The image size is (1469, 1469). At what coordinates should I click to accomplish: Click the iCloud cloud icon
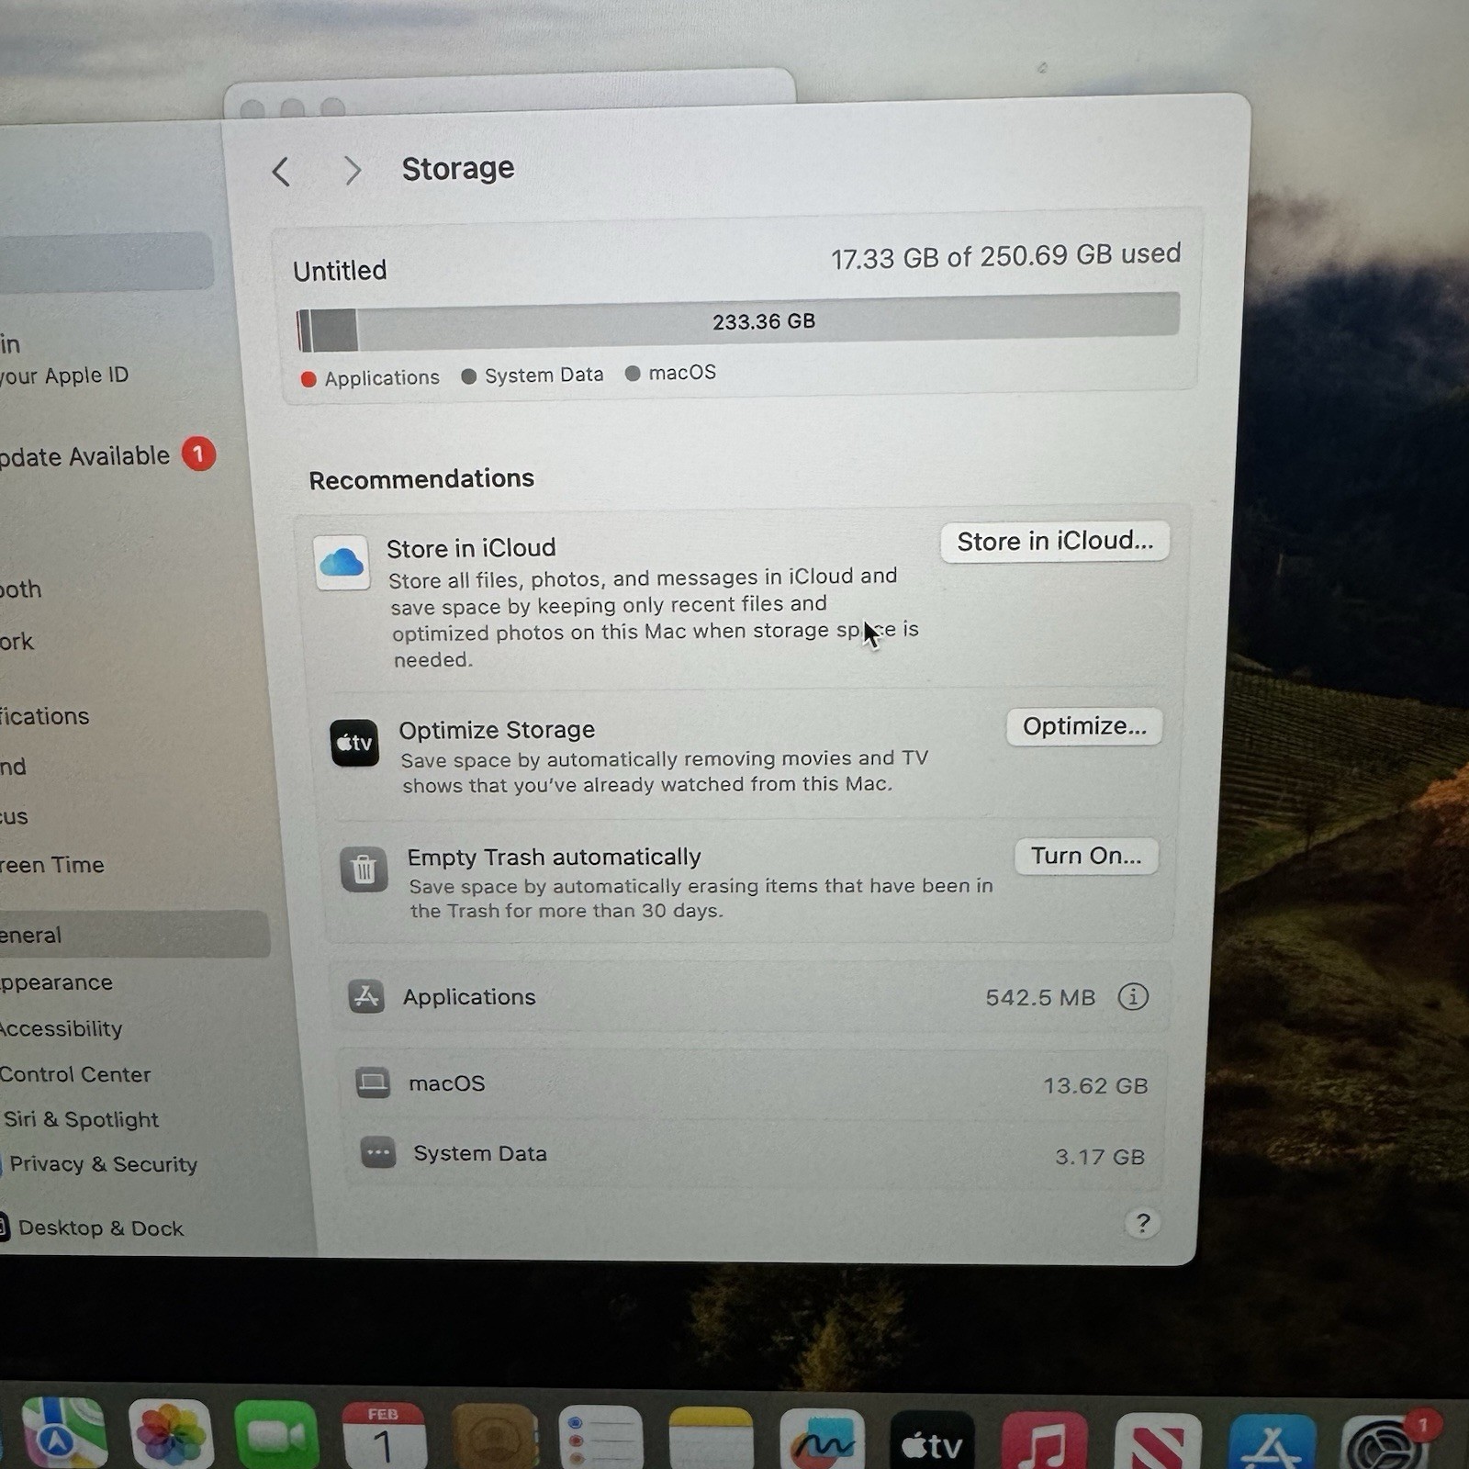point(342,562)
